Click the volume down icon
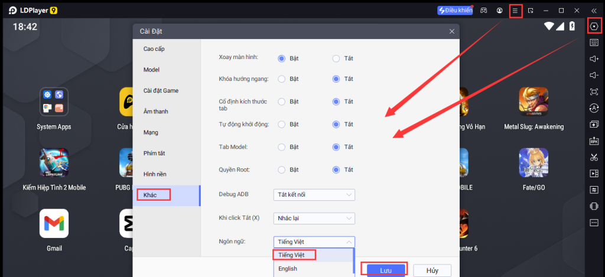The image size is (605, 277). pyautogui.click(x=594, y=75)
